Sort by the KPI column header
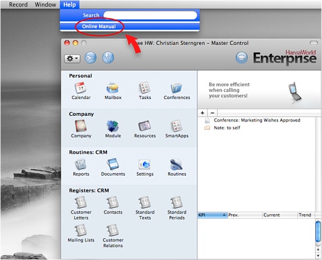The width and height of the screenshot is (322, 260). [x=213, y=215]
